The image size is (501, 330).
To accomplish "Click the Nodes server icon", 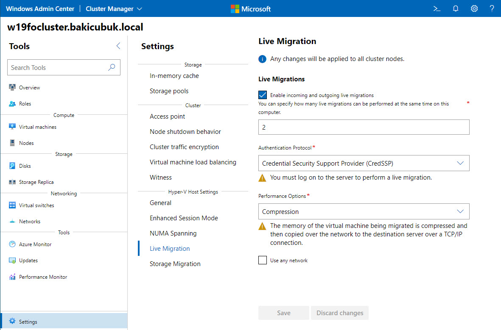I will point(12,143).
